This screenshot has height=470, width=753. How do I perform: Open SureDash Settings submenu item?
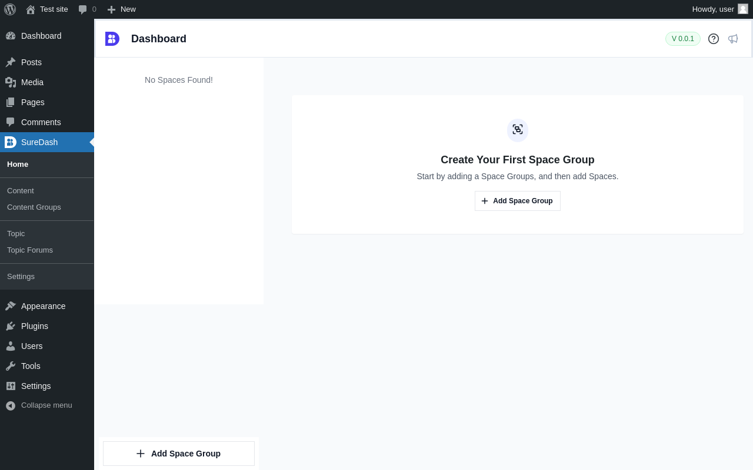click(x=21, y=277)
